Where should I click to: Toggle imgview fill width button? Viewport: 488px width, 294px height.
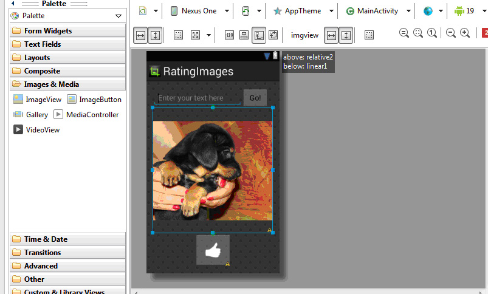(x=331, y=35)
